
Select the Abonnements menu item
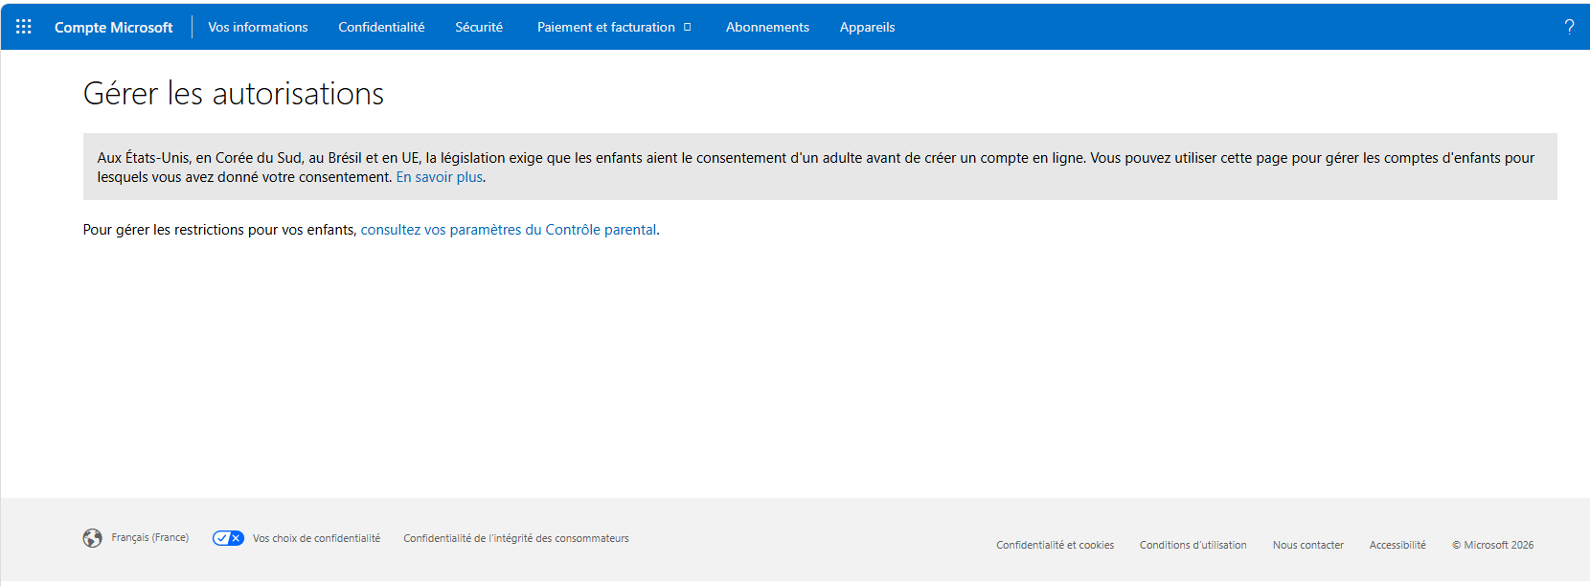[767, 27]
